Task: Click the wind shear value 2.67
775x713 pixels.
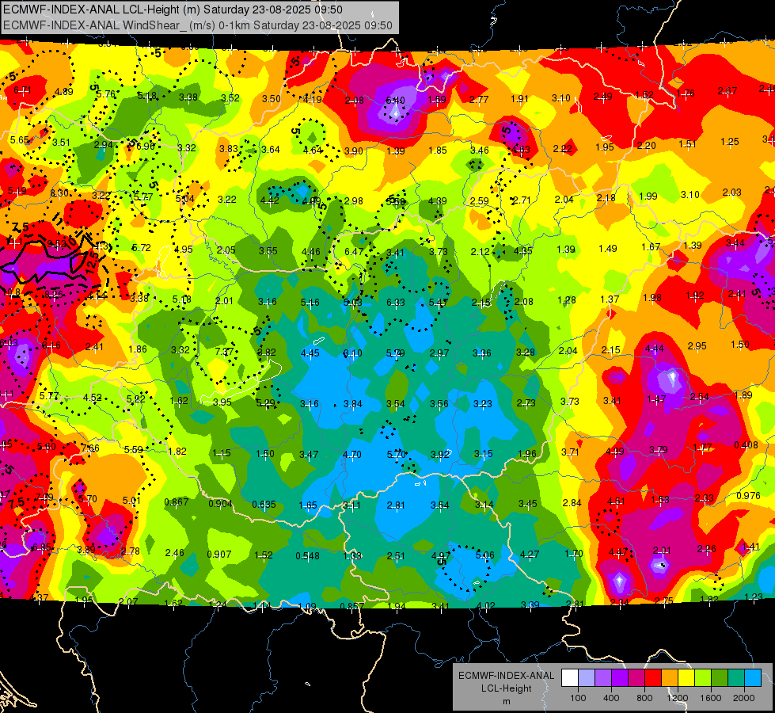Action: coord(727,91)
